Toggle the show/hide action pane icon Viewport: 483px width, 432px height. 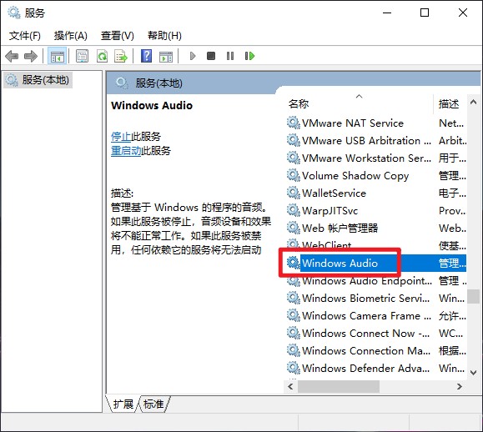pos(166,57)
